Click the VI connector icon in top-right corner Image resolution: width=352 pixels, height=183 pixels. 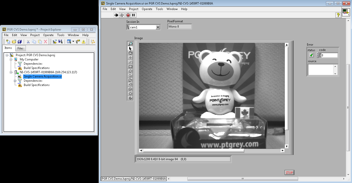point(346,12)
